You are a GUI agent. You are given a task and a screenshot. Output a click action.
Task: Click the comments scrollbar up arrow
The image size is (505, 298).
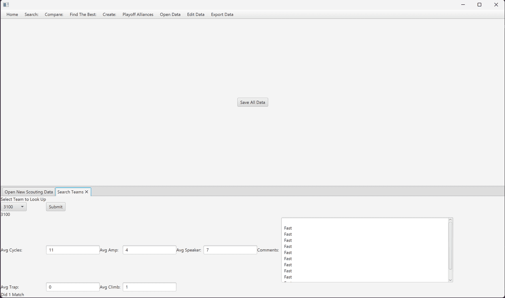(x=451, y=220)
